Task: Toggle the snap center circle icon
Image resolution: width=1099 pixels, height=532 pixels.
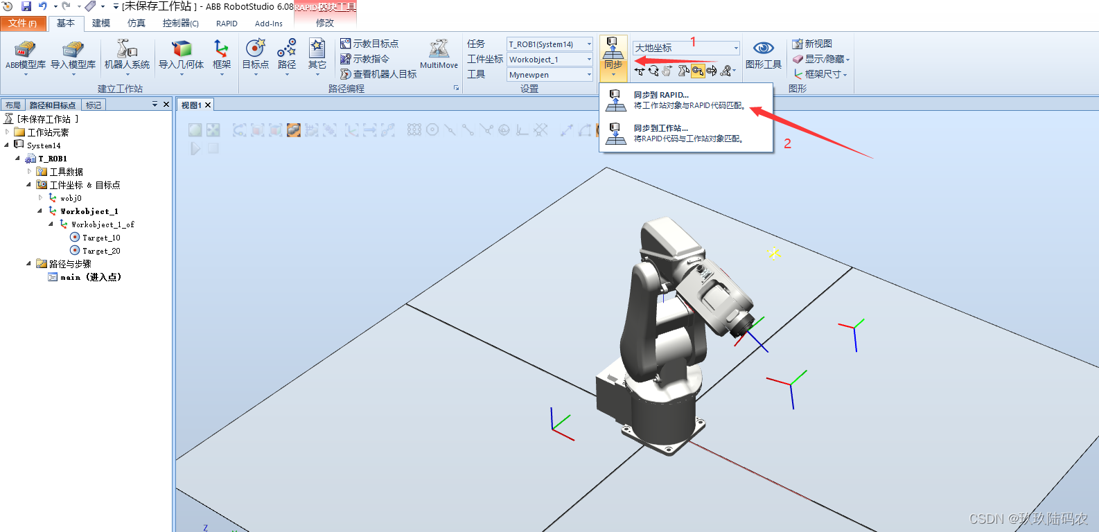Action: tap(432, 130)
